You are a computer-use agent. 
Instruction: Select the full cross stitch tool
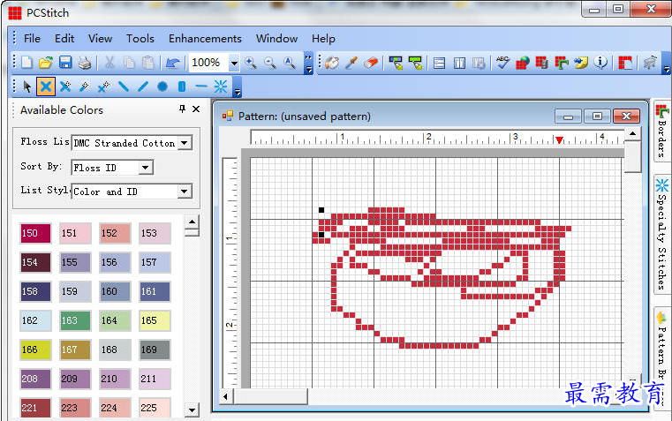tap(45, 87)
